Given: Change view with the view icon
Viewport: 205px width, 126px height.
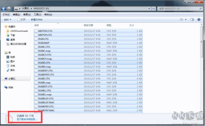Looking at the screenshot, I should [x=182, y=20].
